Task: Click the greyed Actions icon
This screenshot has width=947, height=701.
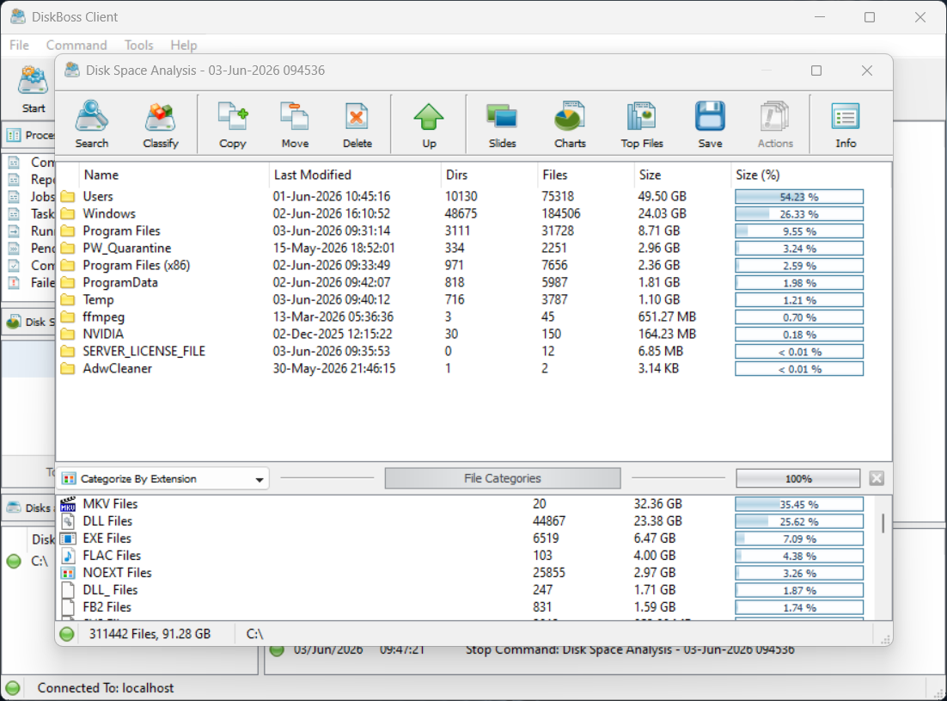Action: tap(775, 124)
